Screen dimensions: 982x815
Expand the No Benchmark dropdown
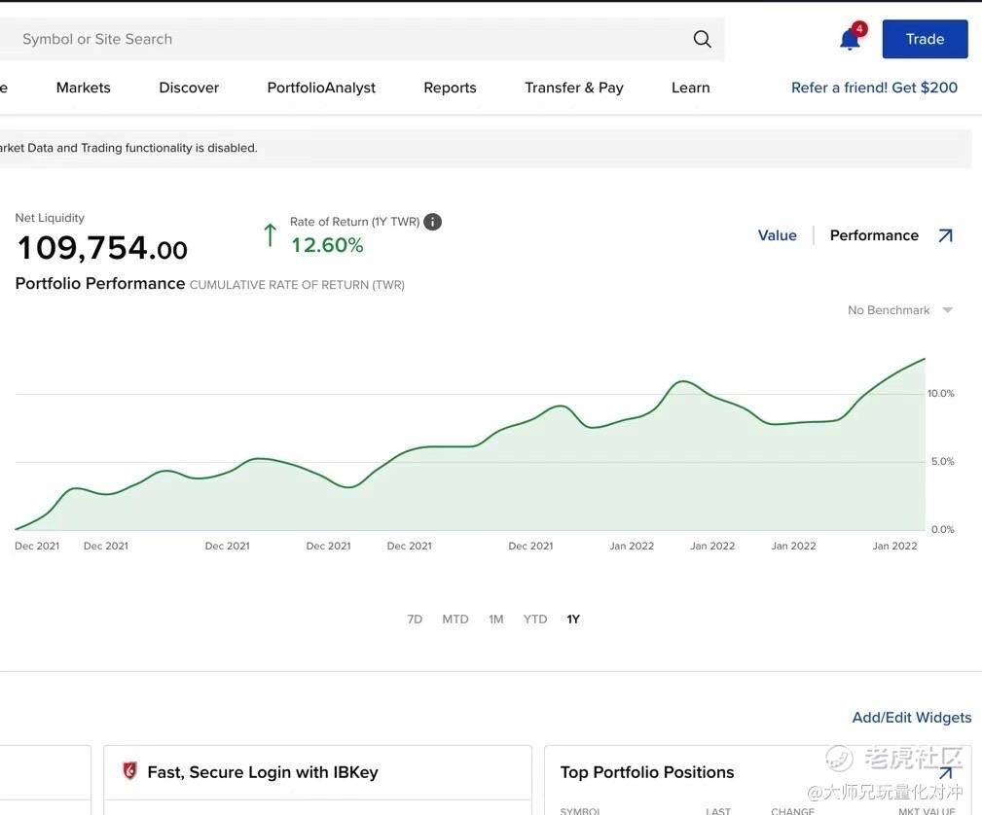point(900,310)
